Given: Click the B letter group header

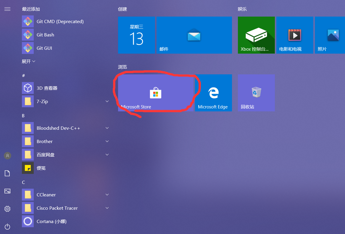Looking at the screenshot, I should click(23, 116).
